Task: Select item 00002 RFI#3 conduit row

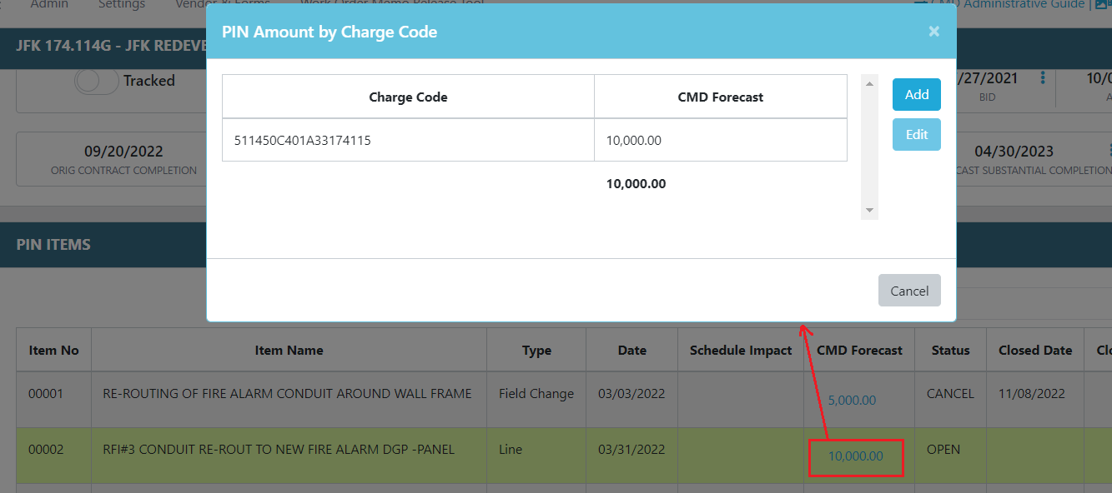Action: (x=289, y=450)
